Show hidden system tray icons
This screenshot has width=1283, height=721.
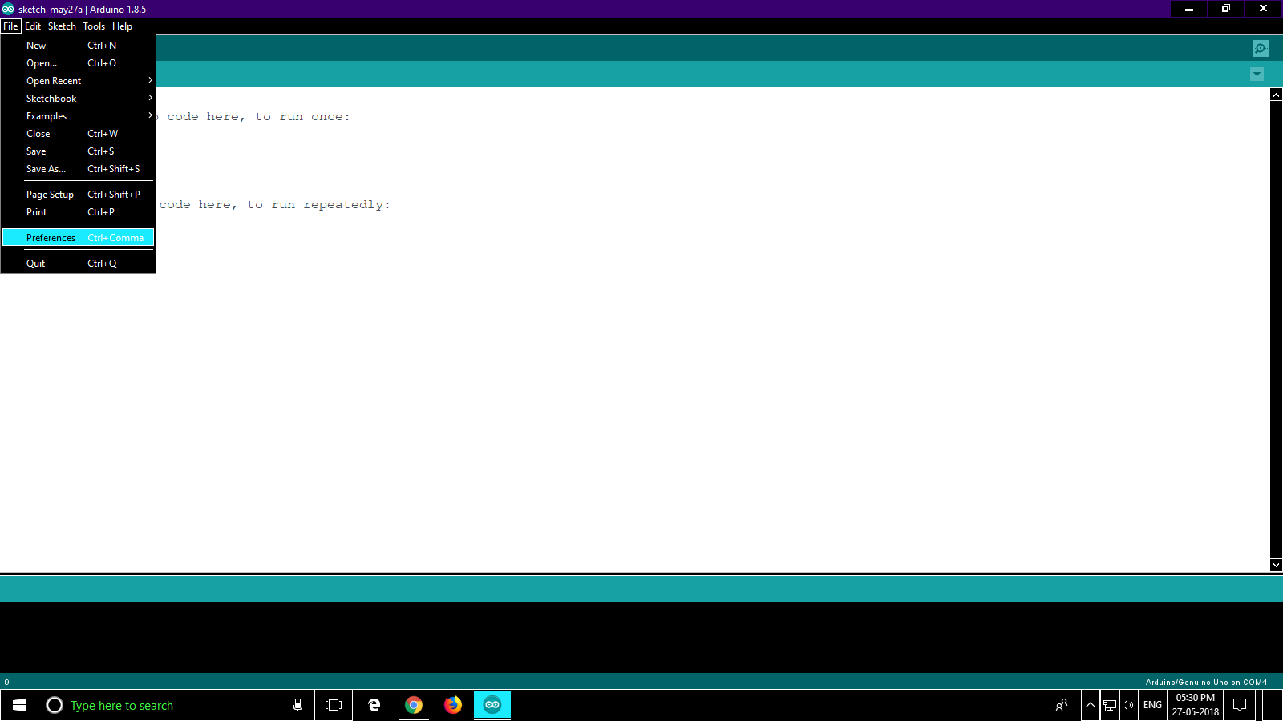tap(1091, 705)
